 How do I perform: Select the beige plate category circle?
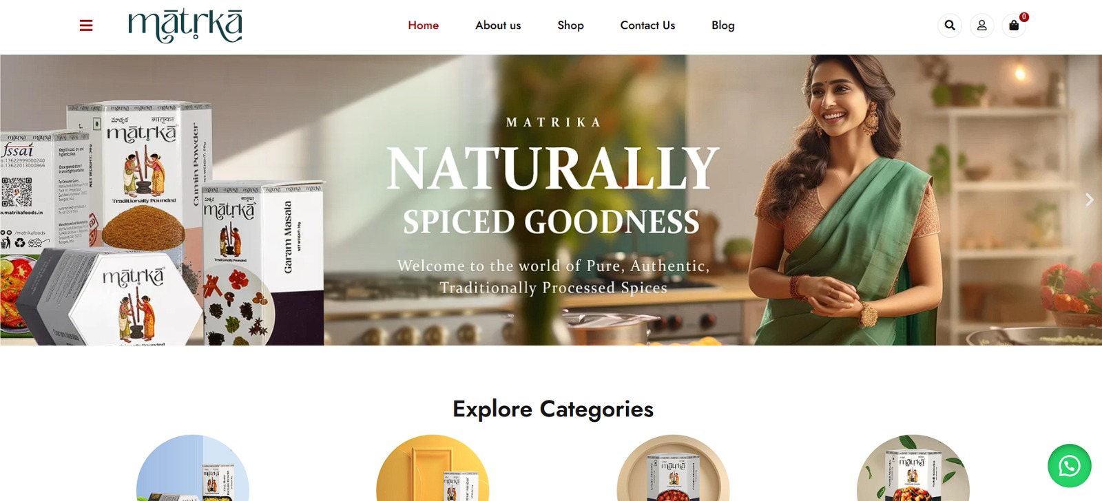coord(673,468)
